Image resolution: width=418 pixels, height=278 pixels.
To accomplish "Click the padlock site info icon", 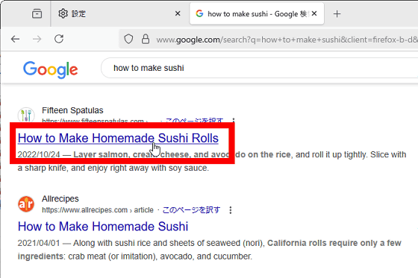I will point(146,39).
